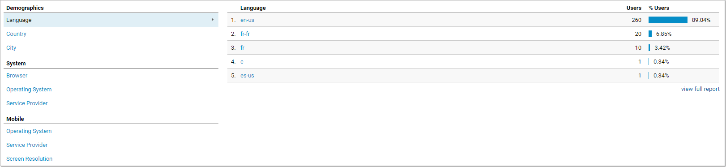Select Service Provider under System

(27, 103)
